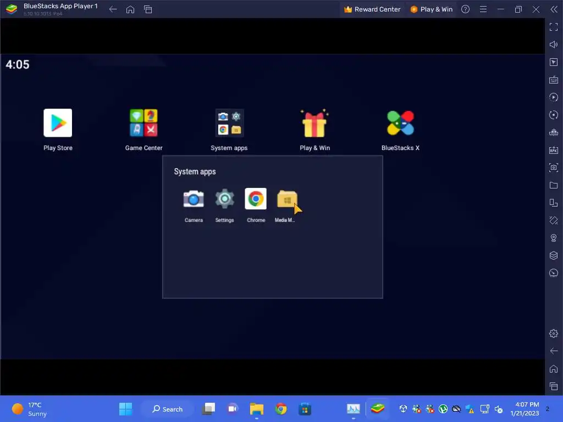Click the volume icon in sidebar
This screenshot has height=422, width=563.
tap(554, 45)
